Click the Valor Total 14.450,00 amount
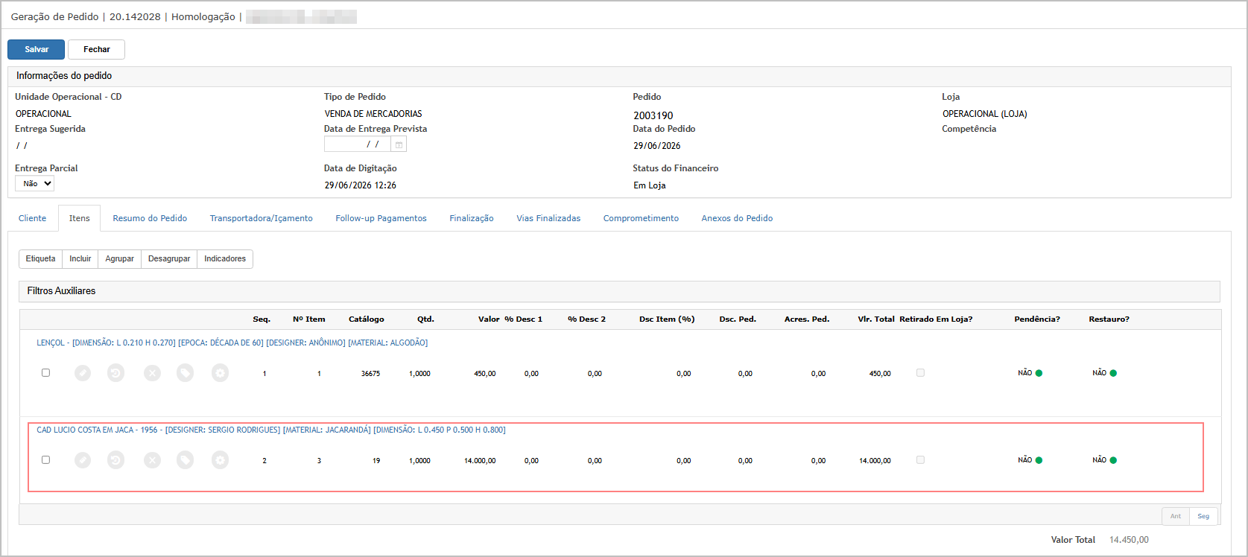This screenshot has width=1248, height=557. tap(1129, 540)
